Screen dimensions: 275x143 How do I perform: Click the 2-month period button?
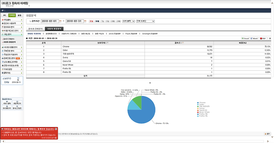tap(118, 21)
